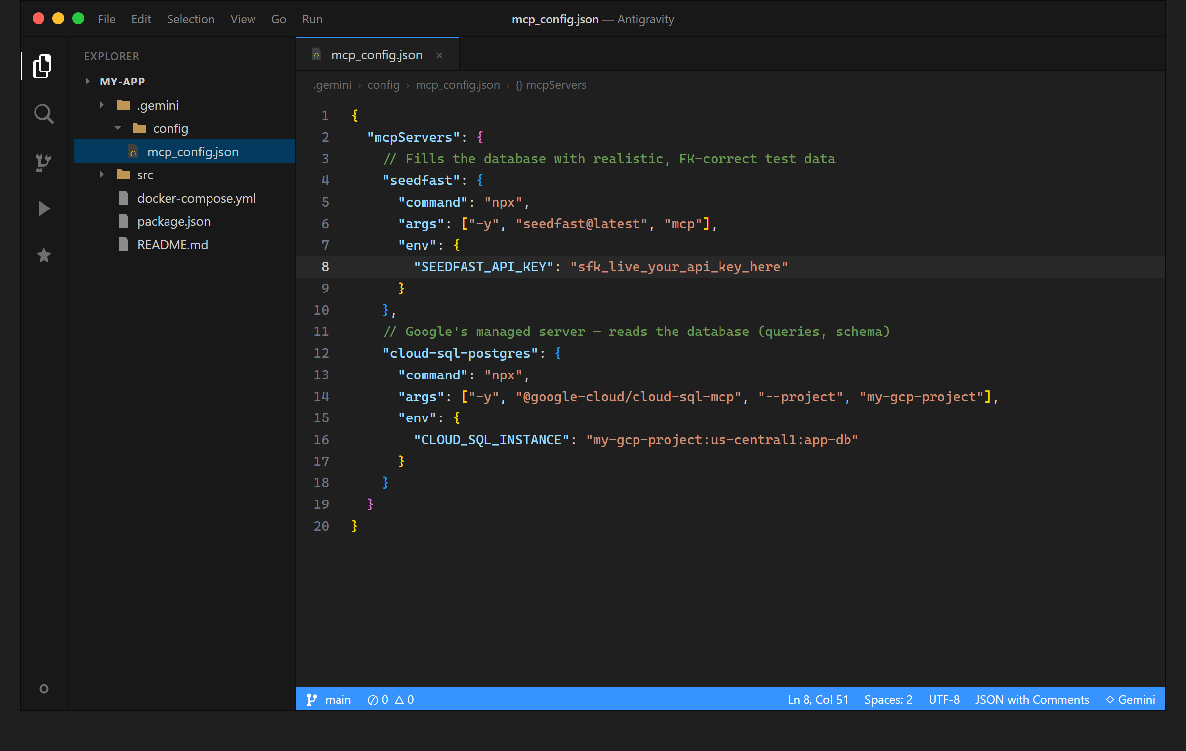Open README.md from explorer

(172, 244)
